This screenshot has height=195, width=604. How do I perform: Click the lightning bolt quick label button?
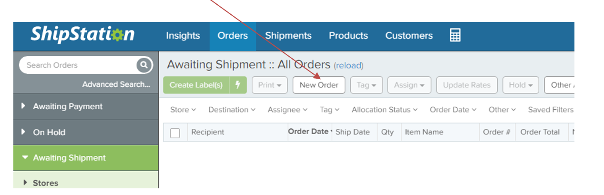pos(238,85)
